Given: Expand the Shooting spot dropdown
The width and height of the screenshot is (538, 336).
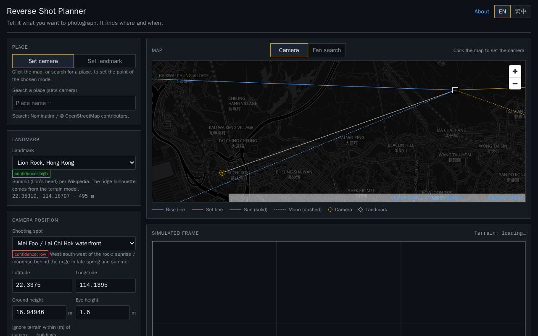Looking at the screenshot, I should click(x=74, y=243).
